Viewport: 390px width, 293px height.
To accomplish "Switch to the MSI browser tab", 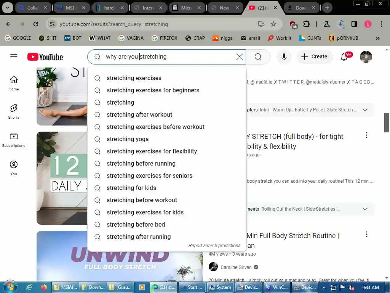I will point(71,8).
